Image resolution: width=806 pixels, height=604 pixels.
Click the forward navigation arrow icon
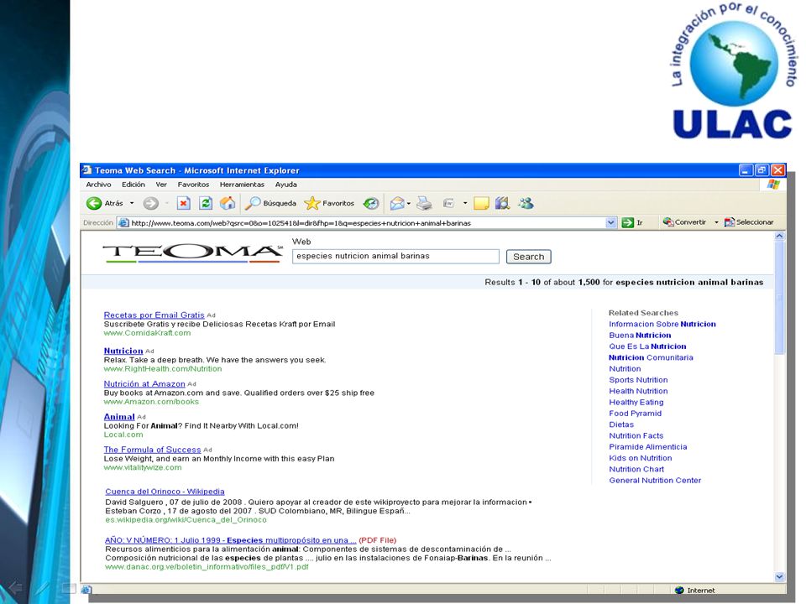point(150,203)
